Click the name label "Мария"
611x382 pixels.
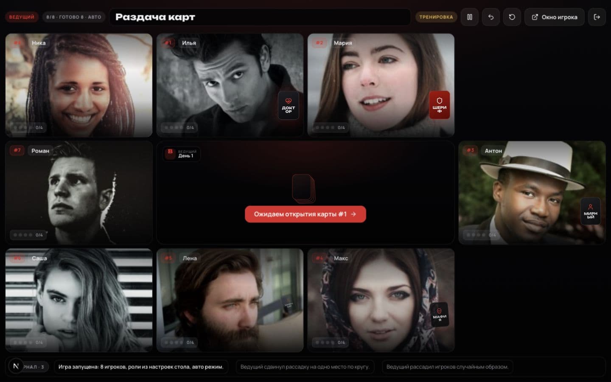pyautogui.click(x=343, y=43)
